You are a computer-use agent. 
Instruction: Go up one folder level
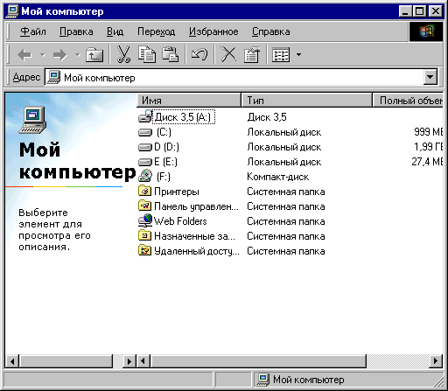(x=94, y=54)
